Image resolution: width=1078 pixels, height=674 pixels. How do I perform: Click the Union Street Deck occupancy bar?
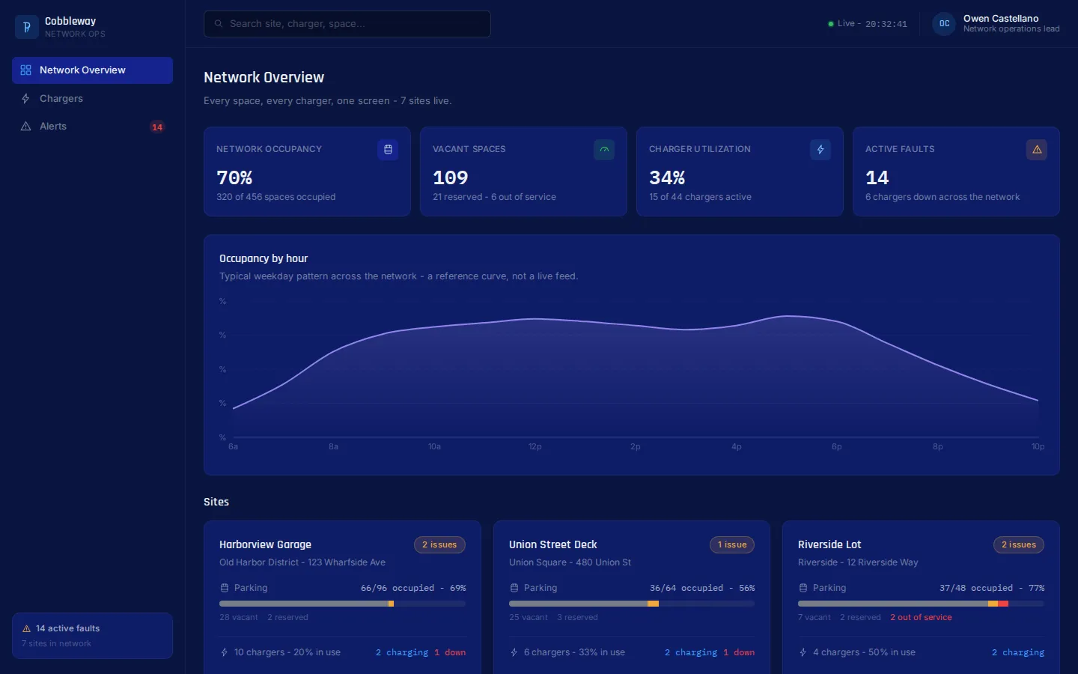(632, 604)
